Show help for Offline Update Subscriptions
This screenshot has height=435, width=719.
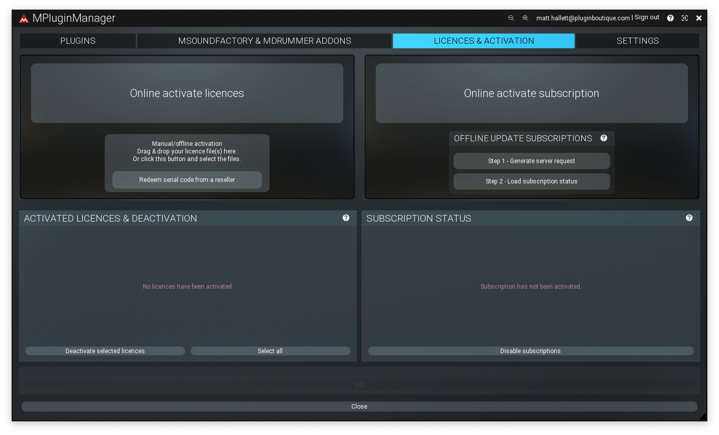pyautogui.click(x=604, y=138)
